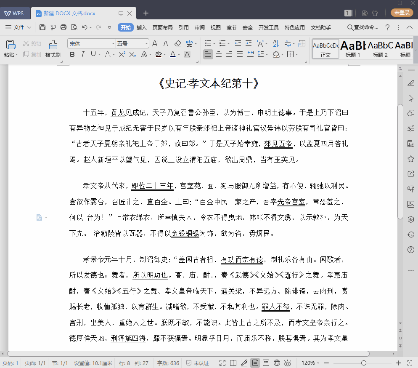
Task: Decrease font size with A- icon
Action: click(x=167, y=43)
